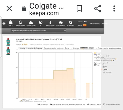Click the € 0.99 Amazon price
The height and width of the screenshot is (110, 123).
pyautogui.click(x=25, y=45)
